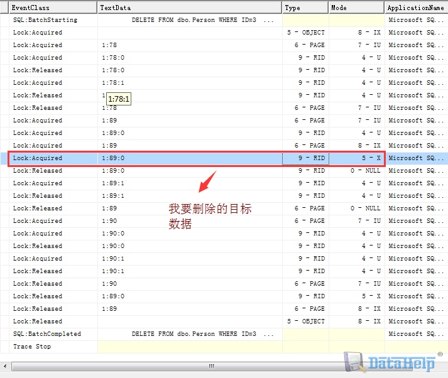Image resolution: width=448 pixels, height=378 pixels.
Task: Click ApplicationName cell in SQL:BatchCompleted row
Action: tap(417, 334)
